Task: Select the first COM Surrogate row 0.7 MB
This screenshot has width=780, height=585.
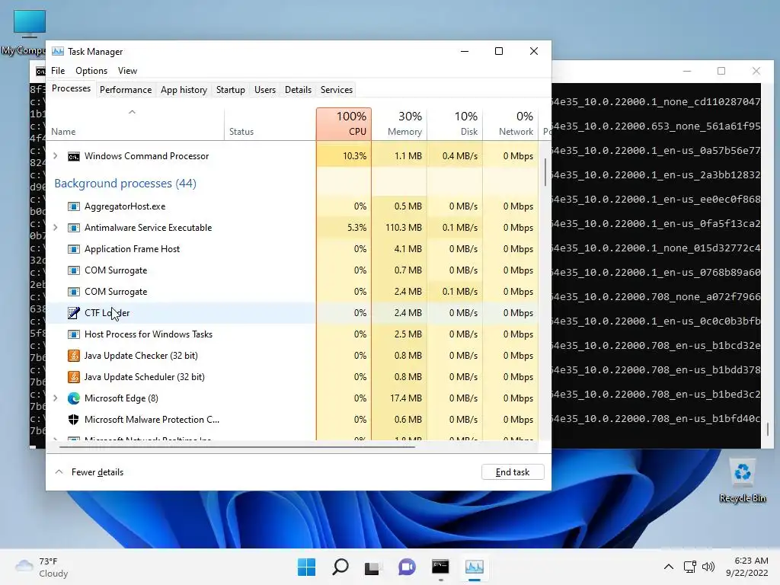Action: [292, 270]
